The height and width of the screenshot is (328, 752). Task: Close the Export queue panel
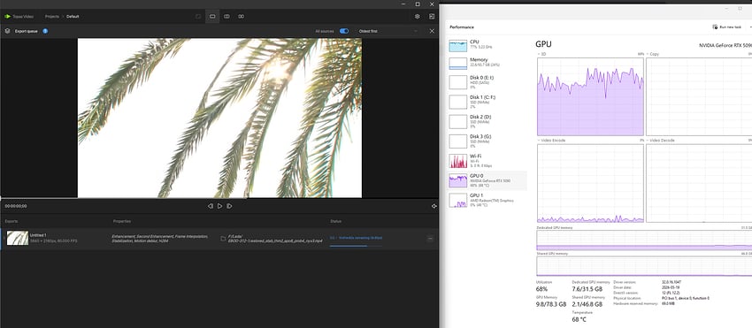coord(432,31)
